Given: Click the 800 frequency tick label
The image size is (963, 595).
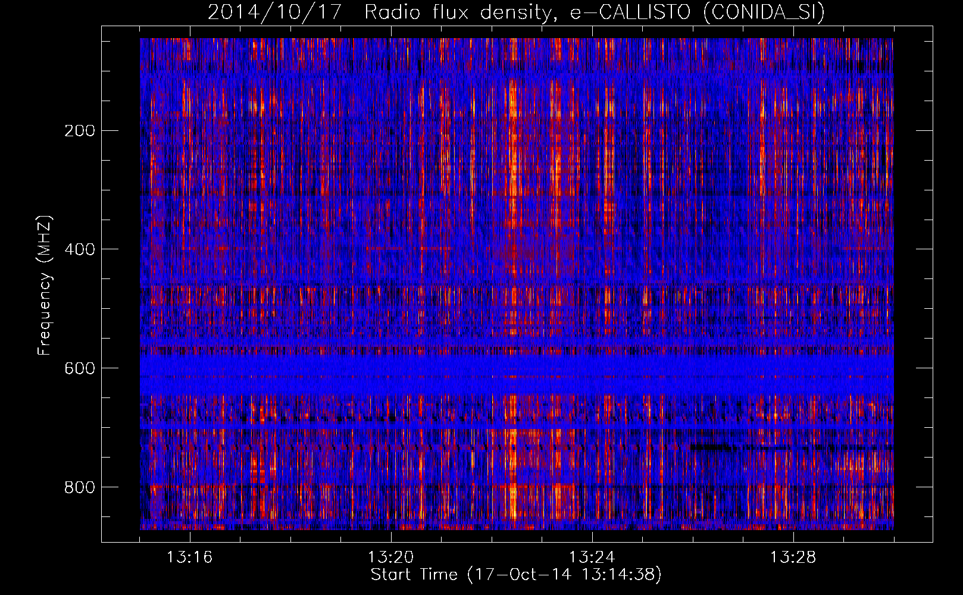Looking at the screenshot, I should 80,487.
